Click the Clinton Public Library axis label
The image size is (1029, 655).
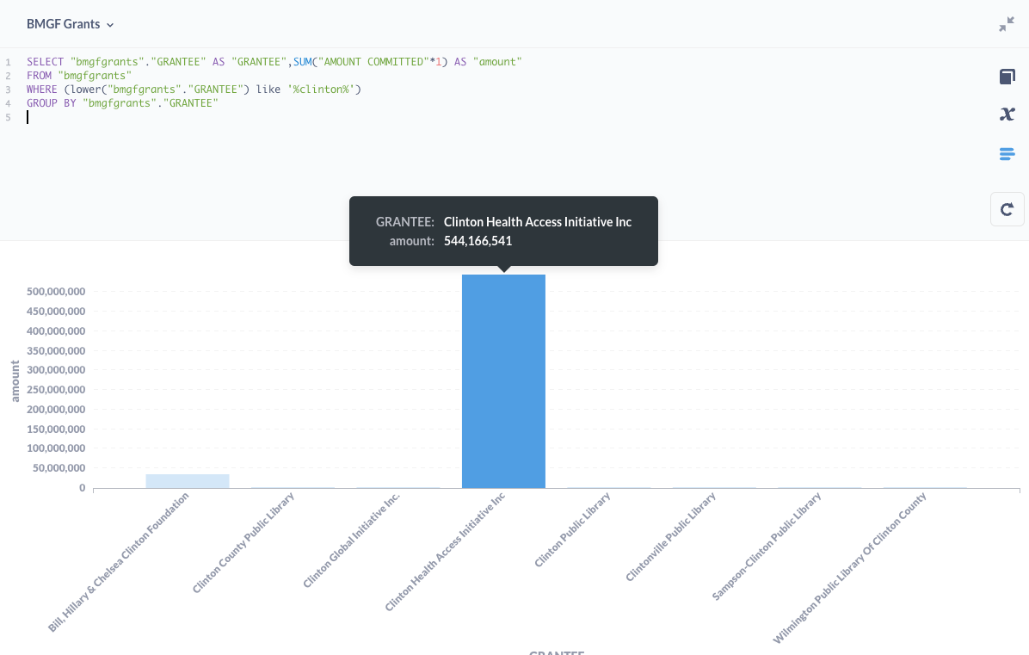(x=572, y=530)
